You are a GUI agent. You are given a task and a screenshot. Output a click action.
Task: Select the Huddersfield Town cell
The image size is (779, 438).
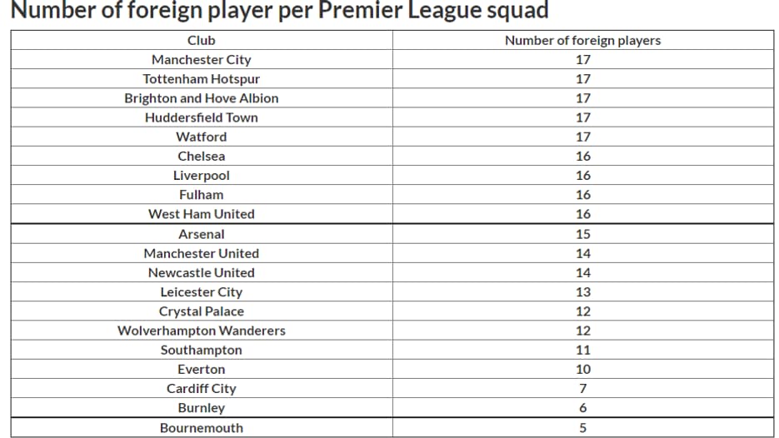pos(202,117)
